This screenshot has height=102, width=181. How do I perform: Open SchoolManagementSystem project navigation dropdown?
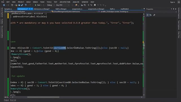pyautogui.click(x=28, y=12)
